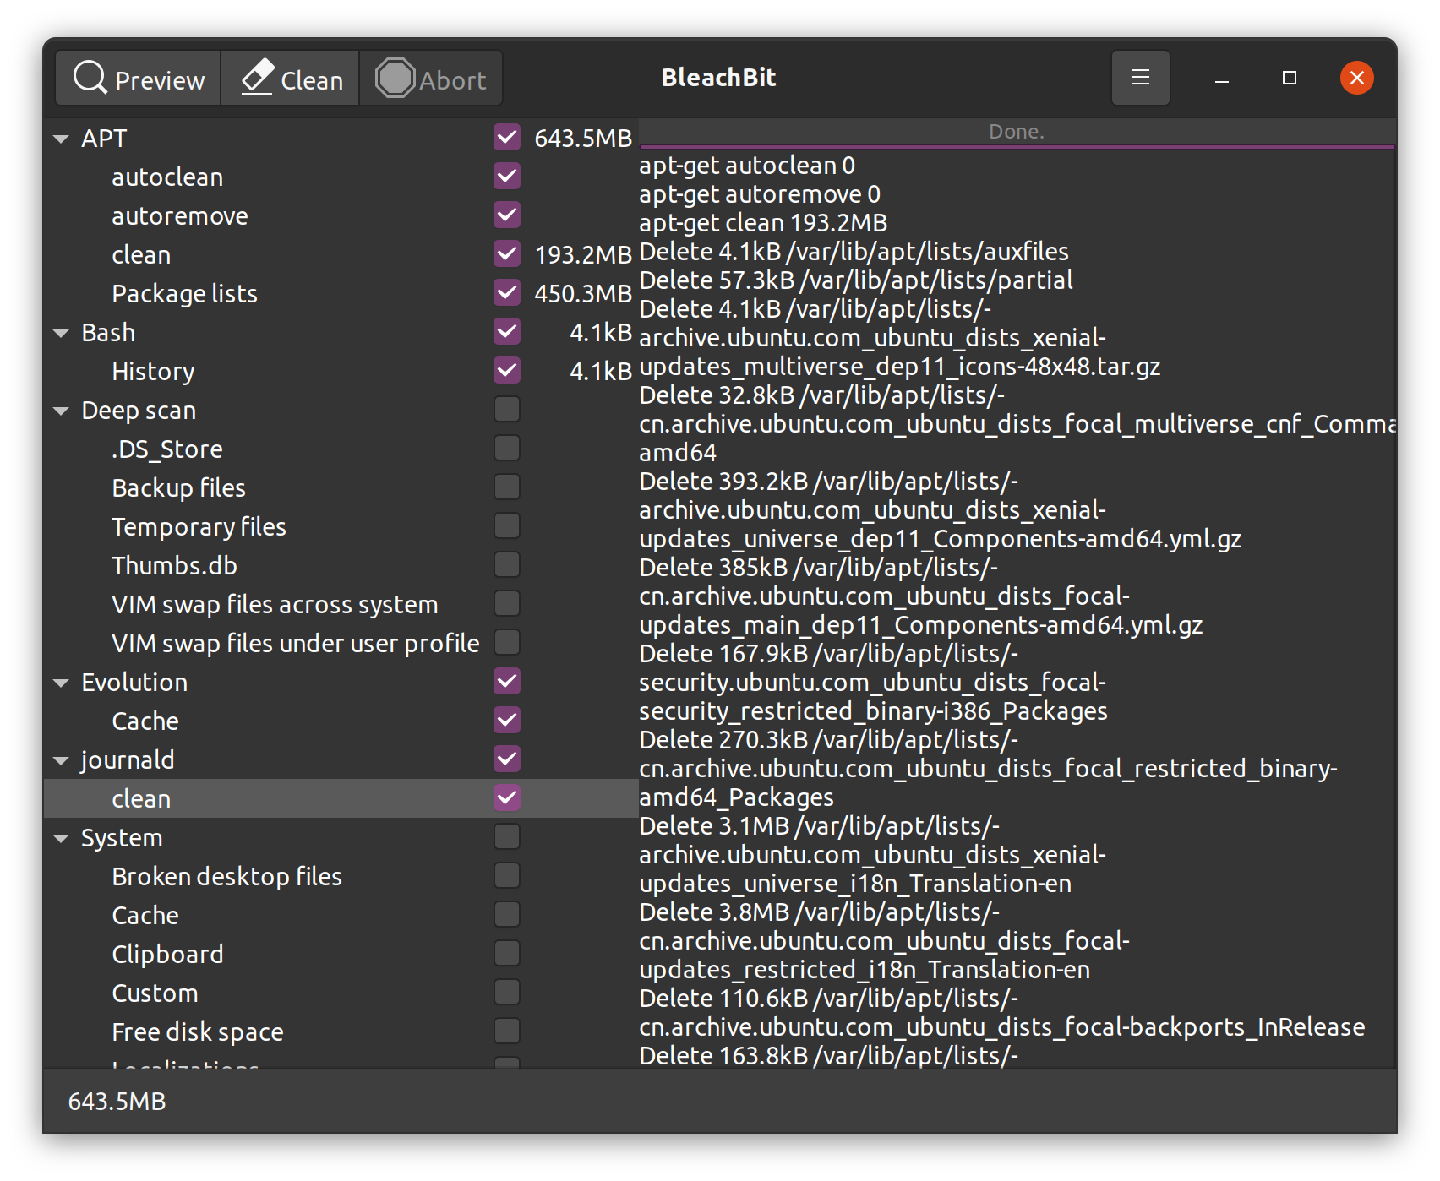This screenshot has width=1440, height=1181.
Task: Open the hamburger menu
Action: pos(1140,78)
